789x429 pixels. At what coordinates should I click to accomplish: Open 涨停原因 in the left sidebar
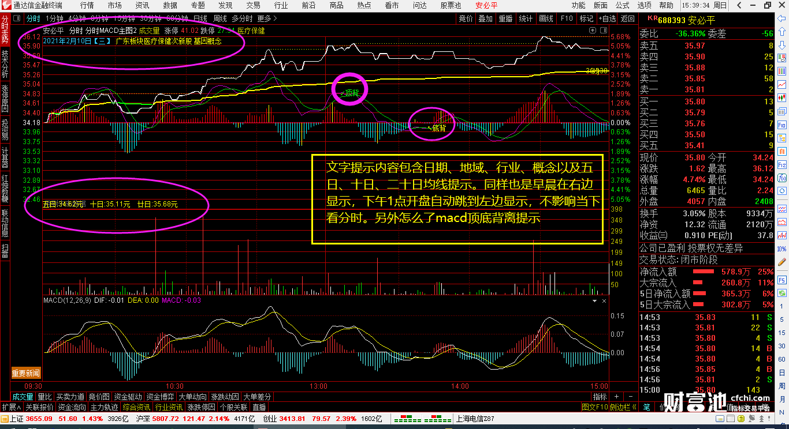(x=5, y=99)
